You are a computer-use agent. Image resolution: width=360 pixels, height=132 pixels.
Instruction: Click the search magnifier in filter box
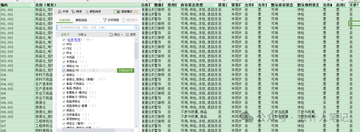click(x=136, y=28)
